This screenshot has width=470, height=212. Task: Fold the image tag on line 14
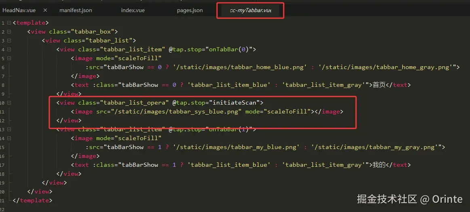[9, 139]
